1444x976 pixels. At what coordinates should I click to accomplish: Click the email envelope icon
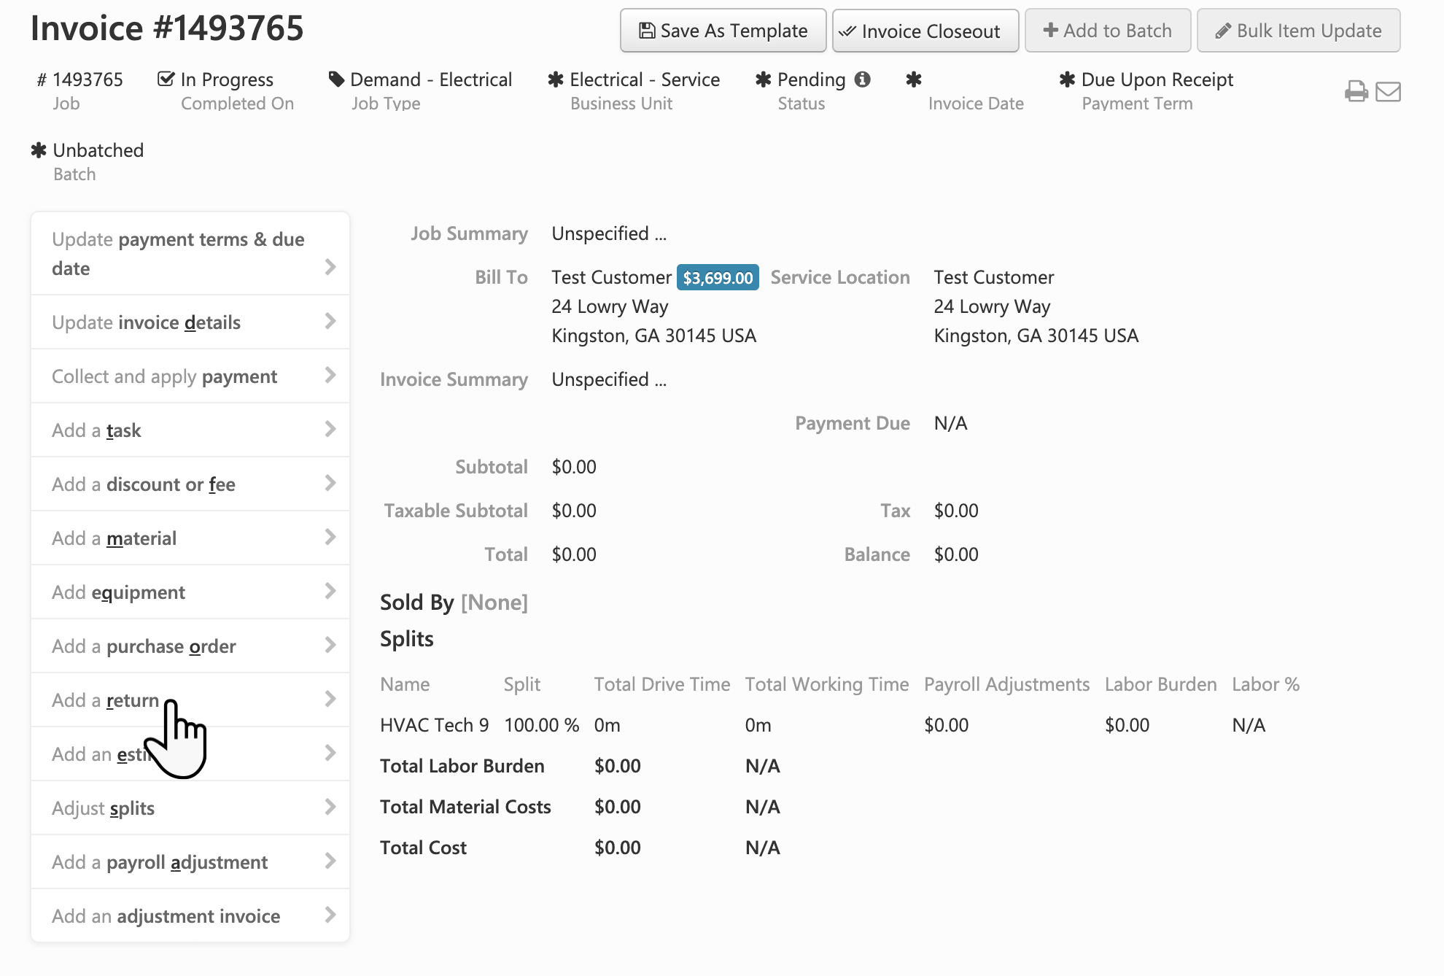[x=1388, y=91]
